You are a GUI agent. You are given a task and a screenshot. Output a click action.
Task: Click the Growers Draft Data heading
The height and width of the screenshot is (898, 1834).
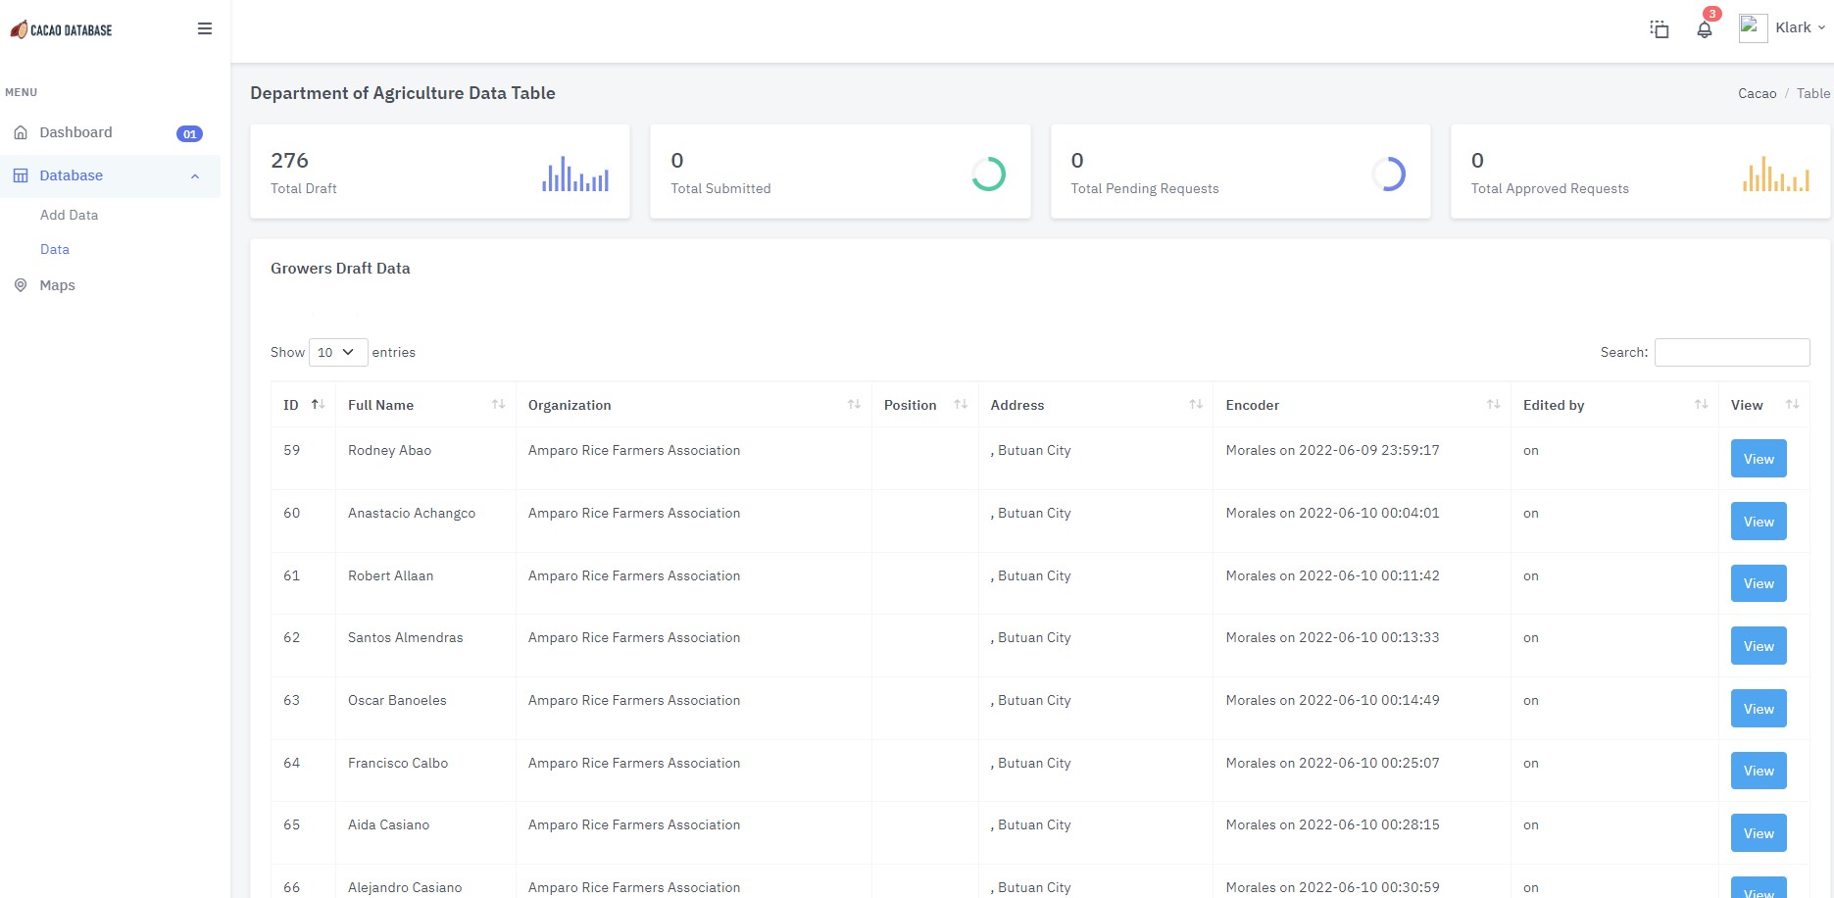click(340, 268)
